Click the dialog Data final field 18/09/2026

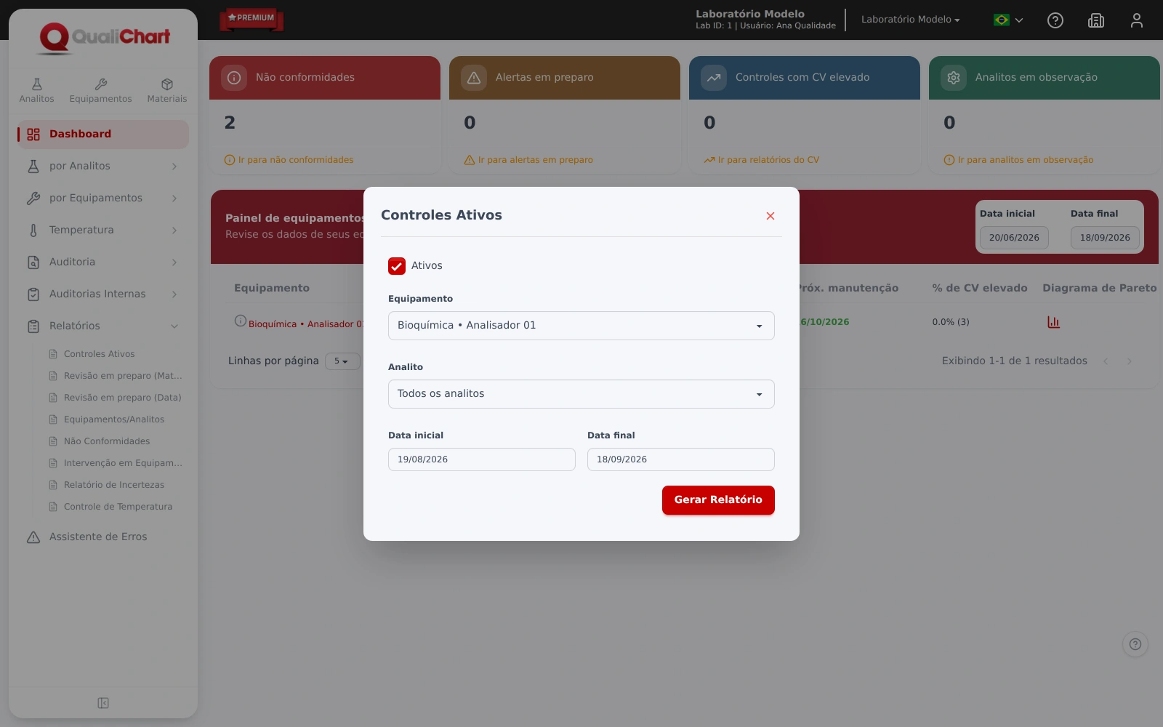click(x=681, y=459)
